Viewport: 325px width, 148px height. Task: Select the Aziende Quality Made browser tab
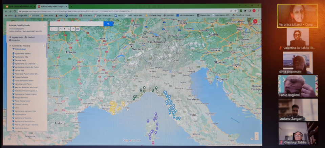click(51, 7)
